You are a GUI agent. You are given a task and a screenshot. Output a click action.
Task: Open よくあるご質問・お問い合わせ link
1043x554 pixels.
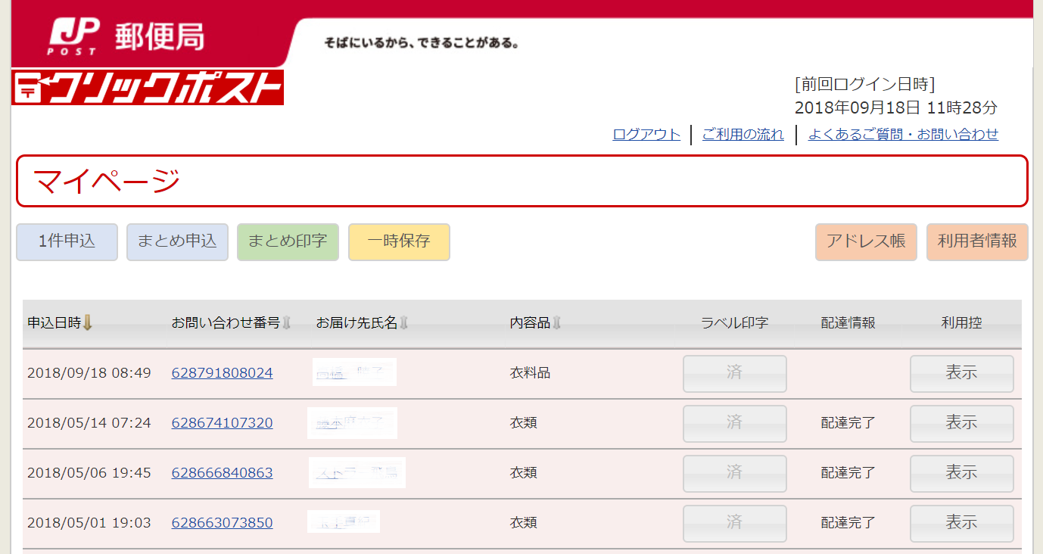[x=904, y=135]
